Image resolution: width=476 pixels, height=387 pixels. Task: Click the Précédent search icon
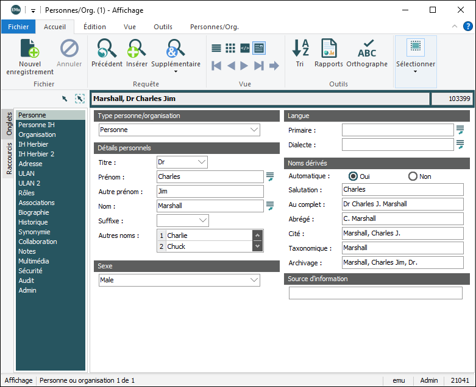click(107, 49)
